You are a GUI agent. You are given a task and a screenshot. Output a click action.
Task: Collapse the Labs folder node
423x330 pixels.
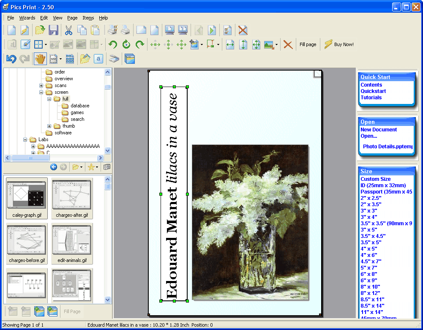[25, 139]
